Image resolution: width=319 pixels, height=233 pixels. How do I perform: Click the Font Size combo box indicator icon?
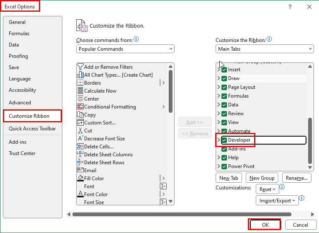[x=163, y=202]
